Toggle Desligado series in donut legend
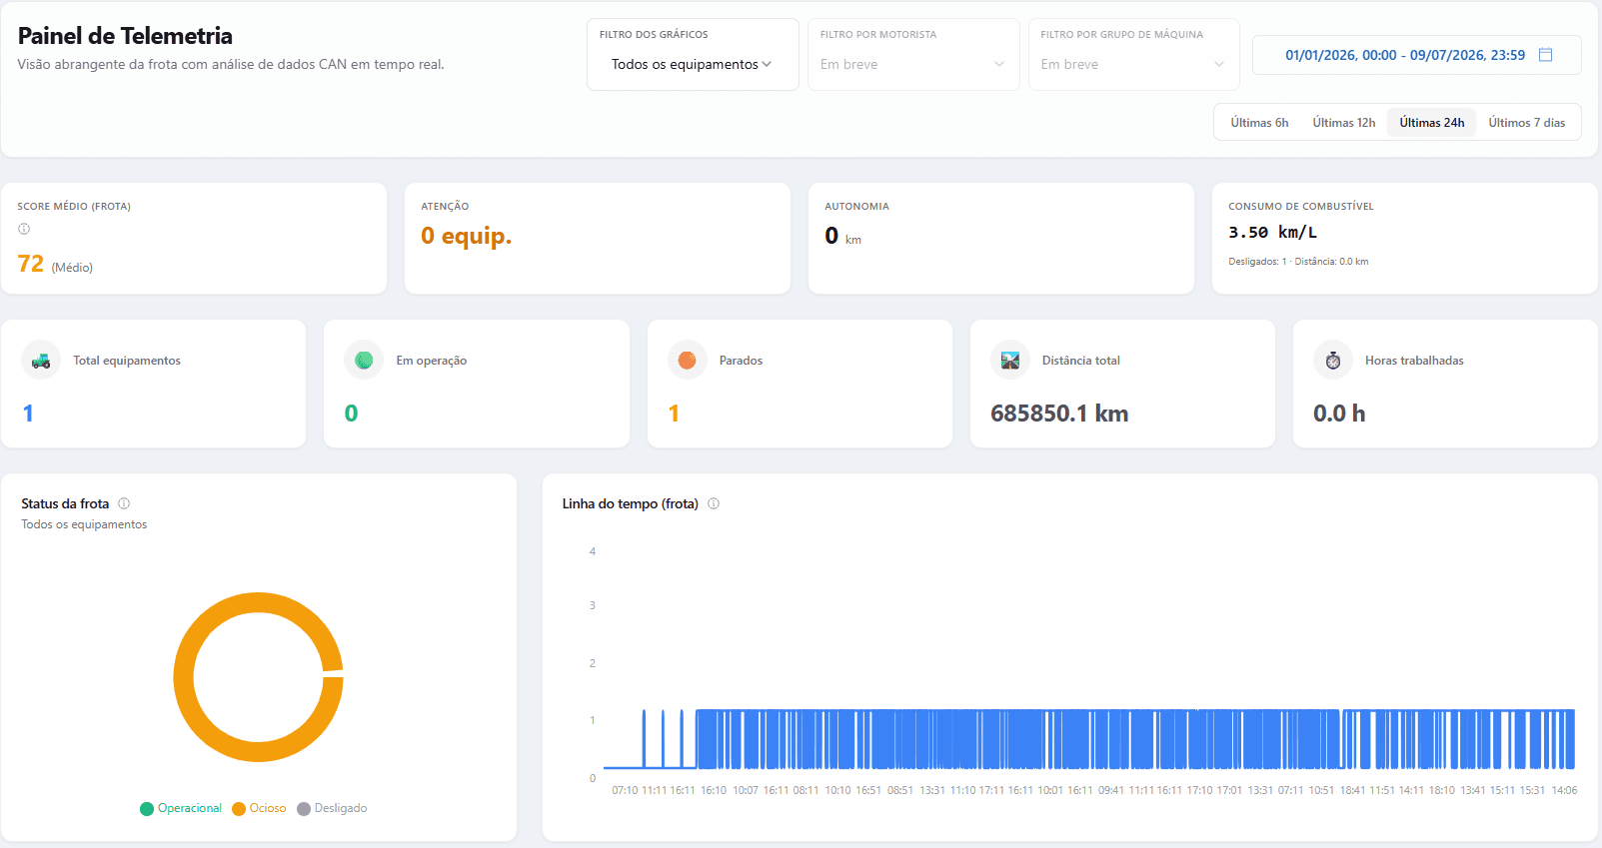This screenshot has width=1602, height=848. (x=332, y=808)
